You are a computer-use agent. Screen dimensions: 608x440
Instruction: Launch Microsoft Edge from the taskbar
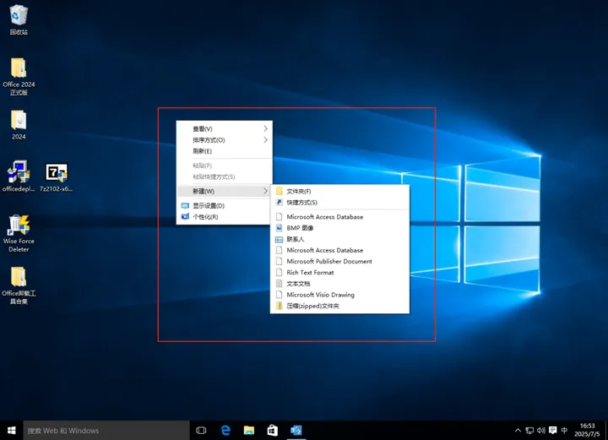tap(225, 430)
